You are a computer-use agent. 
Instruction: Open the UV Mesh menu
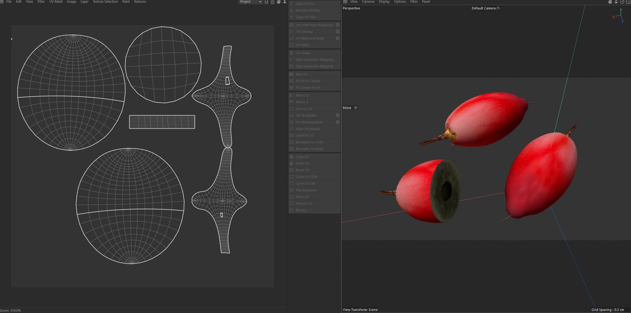click(56, 2)
